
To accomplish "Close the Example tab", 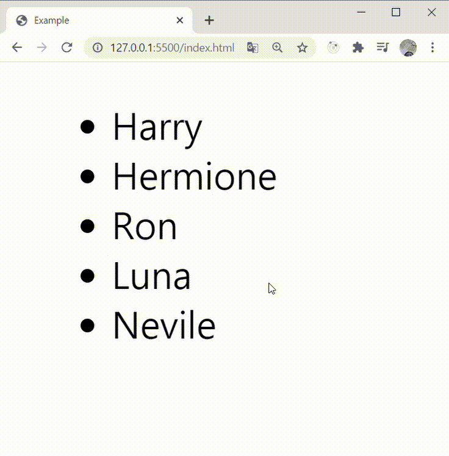I will pyautogui.click(x=179, y=20).
